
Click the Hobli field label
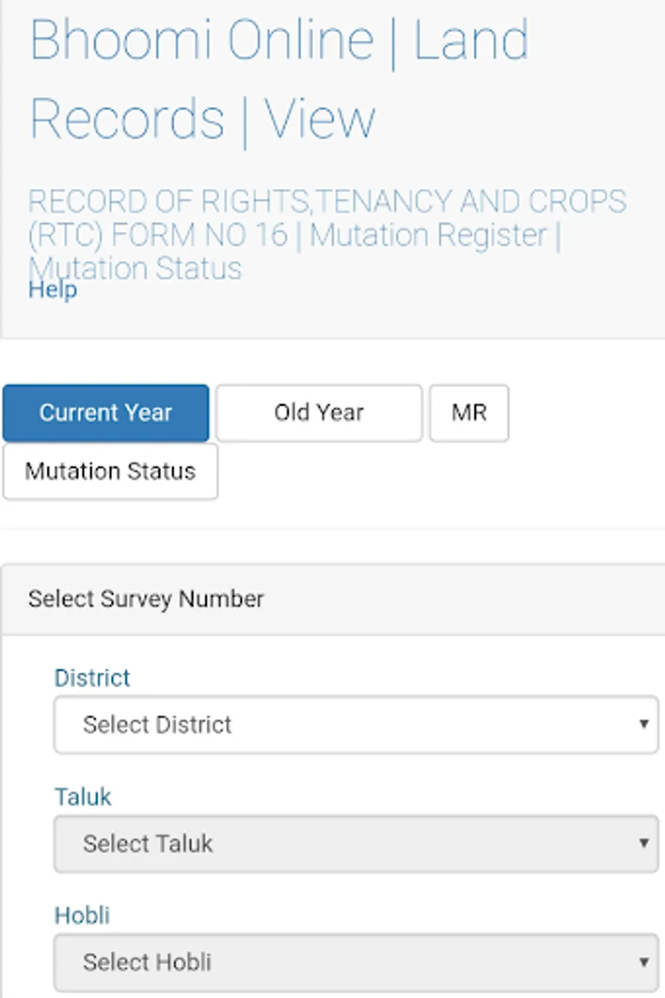[82, 916]
